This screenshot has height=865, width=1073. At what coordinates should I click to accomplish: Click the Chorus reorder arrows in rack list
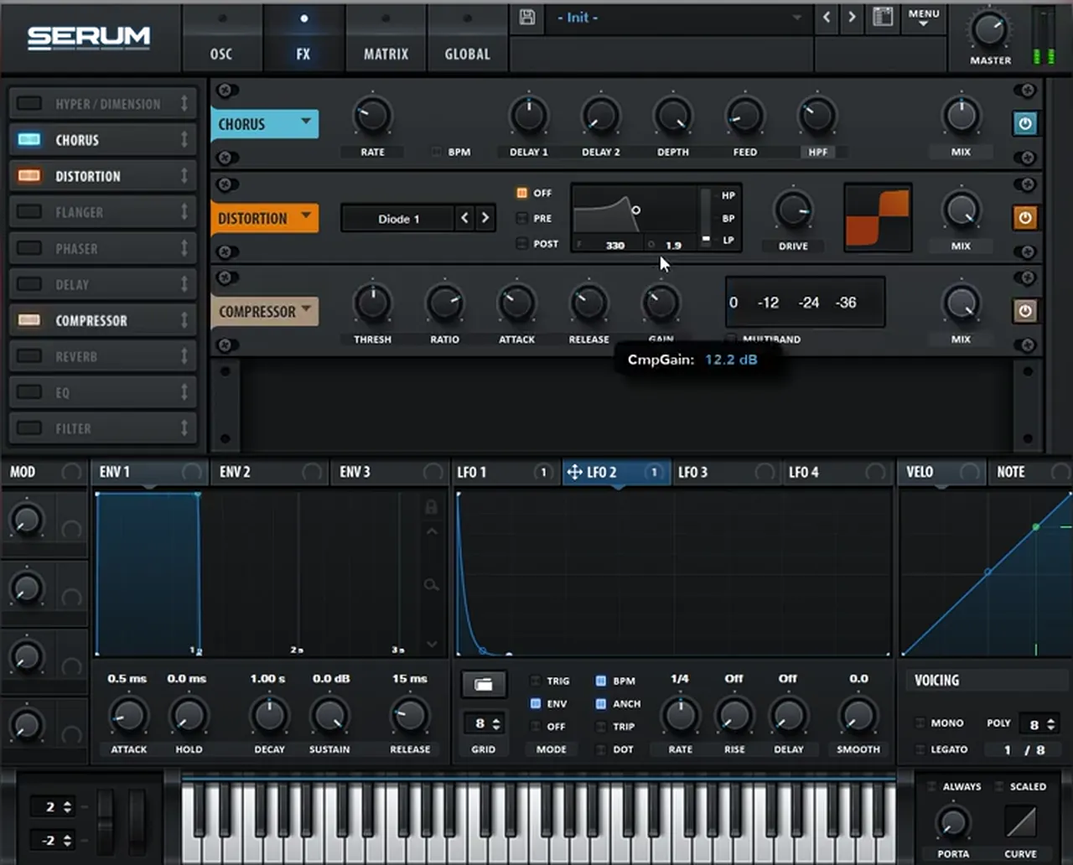coord(184,140)
